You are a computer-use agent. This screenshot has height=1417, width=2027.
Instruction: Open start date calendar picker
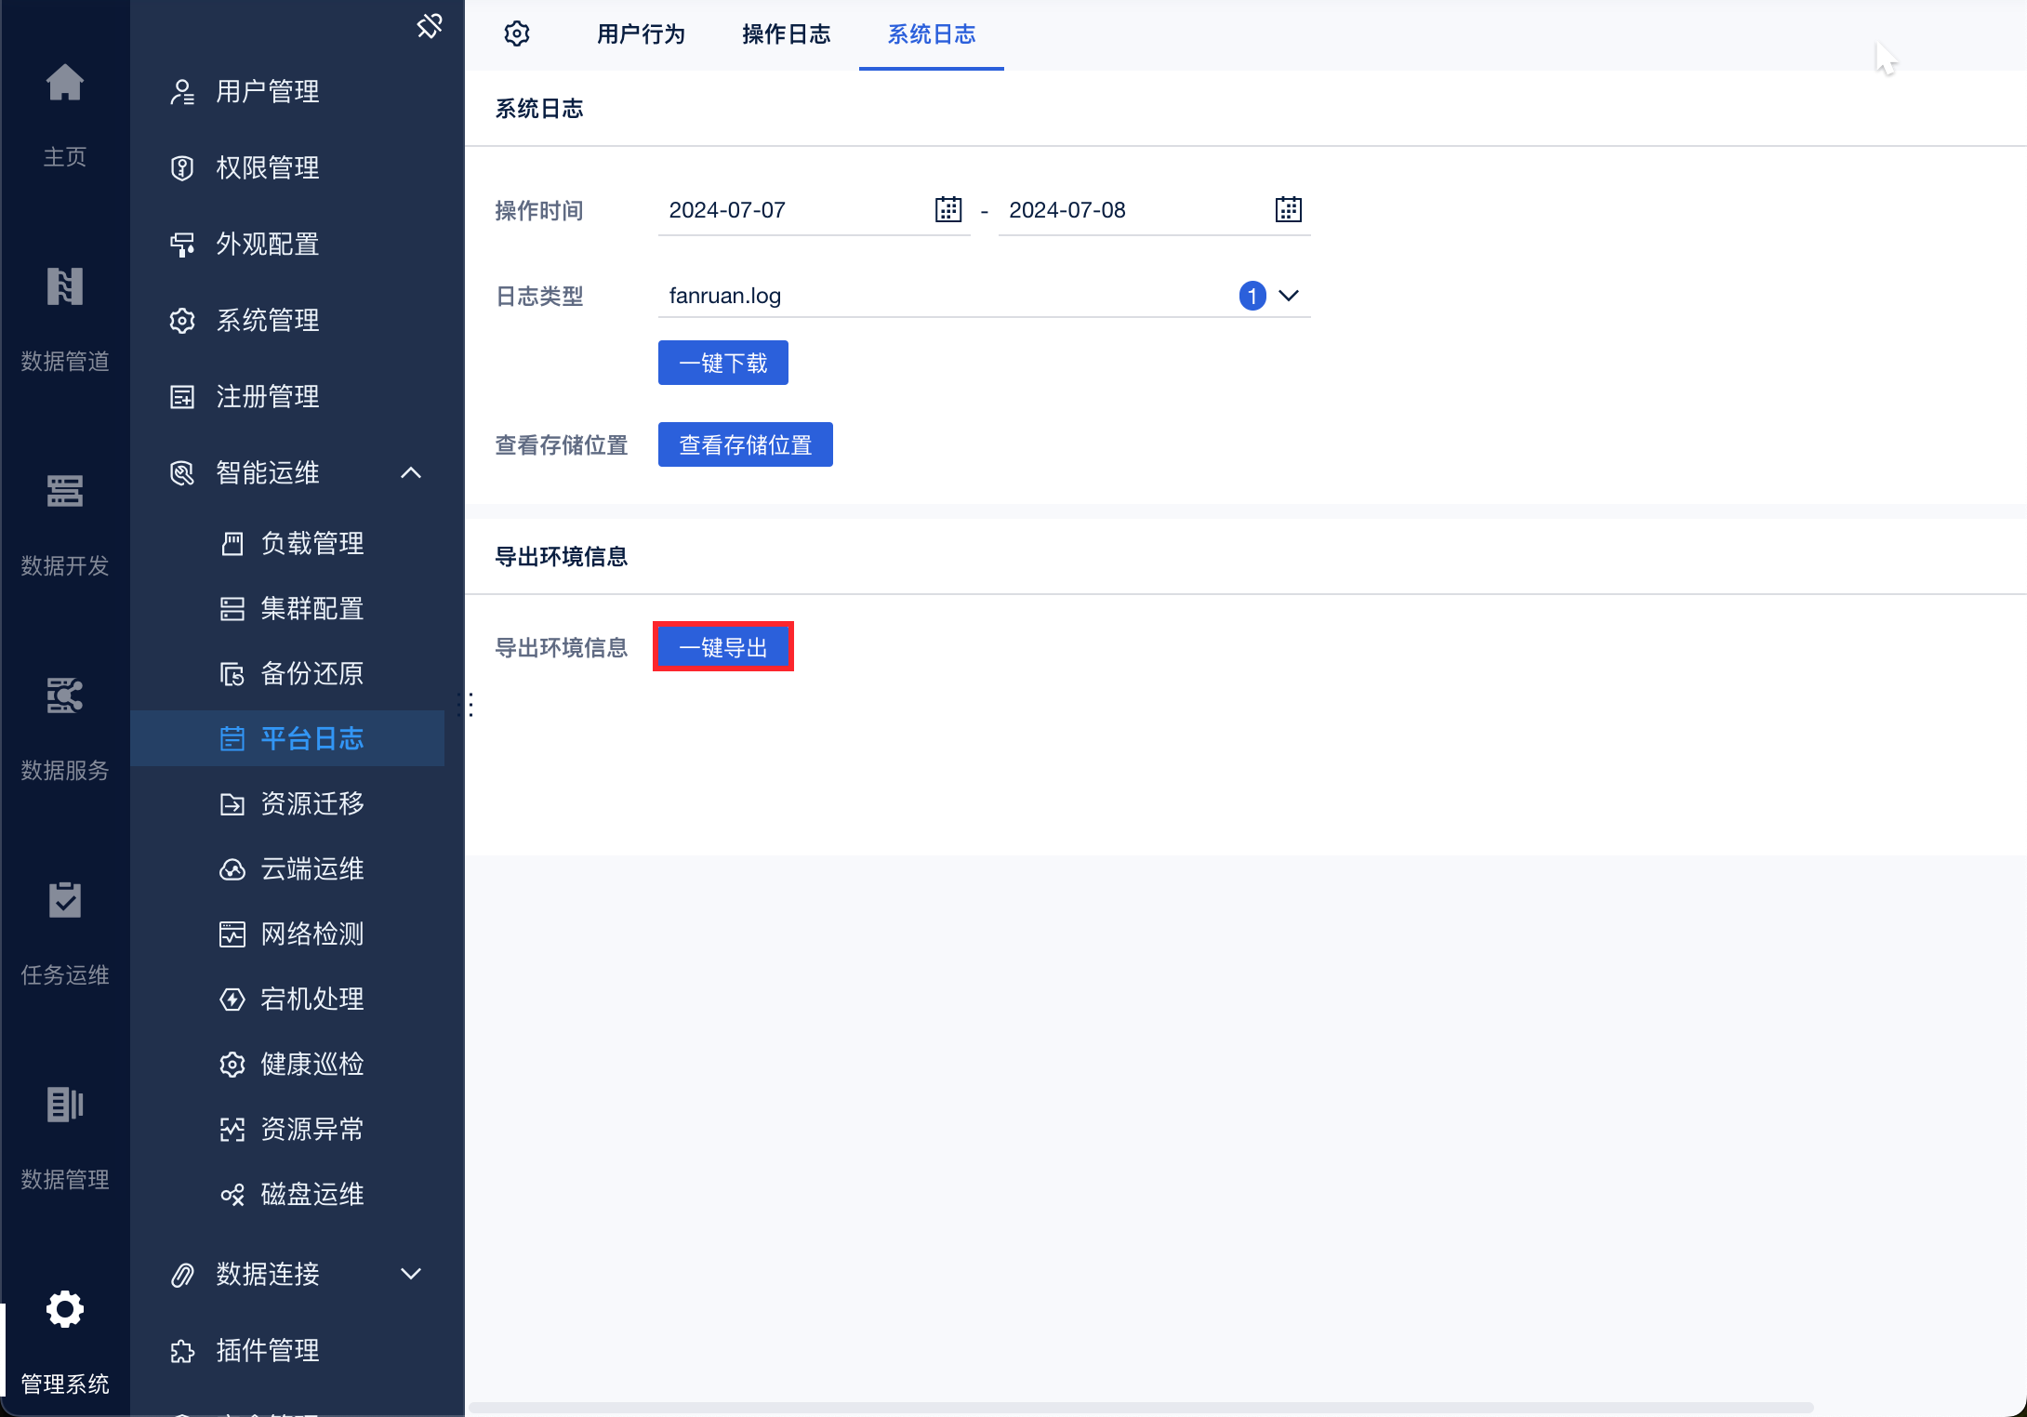(947, 210)
